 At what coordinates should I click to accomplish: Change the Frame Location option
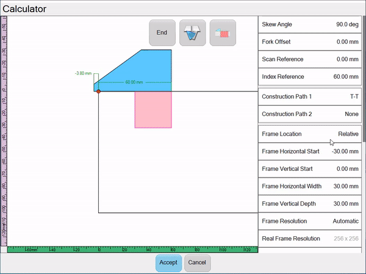pos(310,134)
